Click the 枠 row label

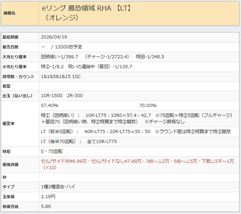(4, 178)
